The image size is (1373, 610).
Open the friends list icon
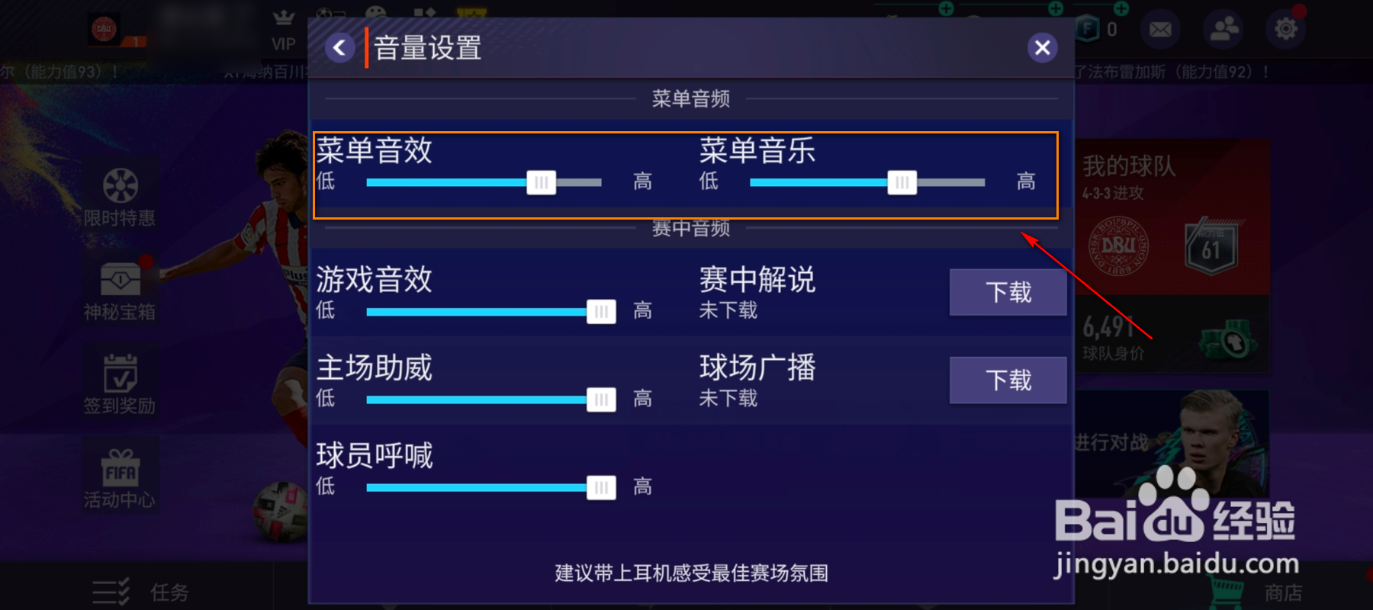(1223, 29)
